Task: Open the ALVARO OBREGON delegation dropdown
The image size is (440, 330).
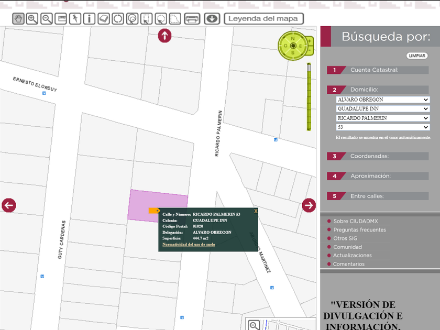Action: click(382, 100)
